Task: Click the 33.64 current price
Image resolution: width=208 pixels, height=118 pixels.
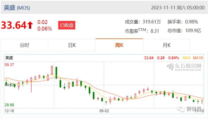Action: coord(14,25)
